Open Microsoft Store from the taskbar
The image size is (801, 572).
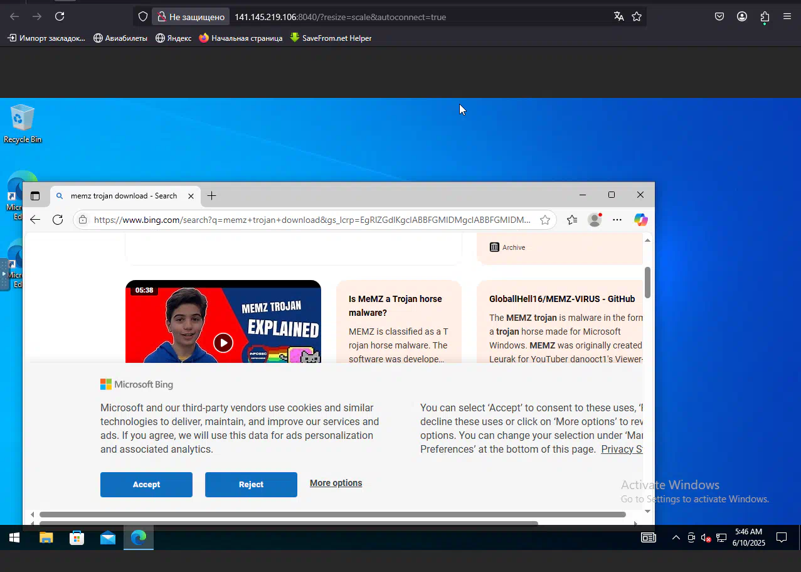tap(77, 537)
